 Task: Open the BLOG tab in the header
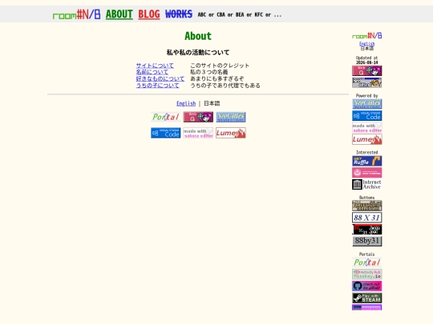[x=149, y=14]
